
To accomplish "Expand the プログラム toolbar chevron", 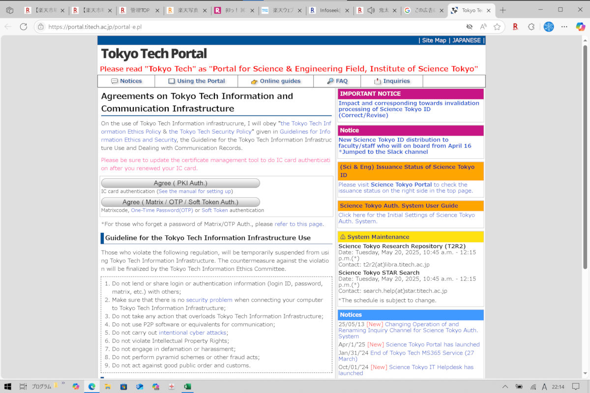I will pos(63,383).
